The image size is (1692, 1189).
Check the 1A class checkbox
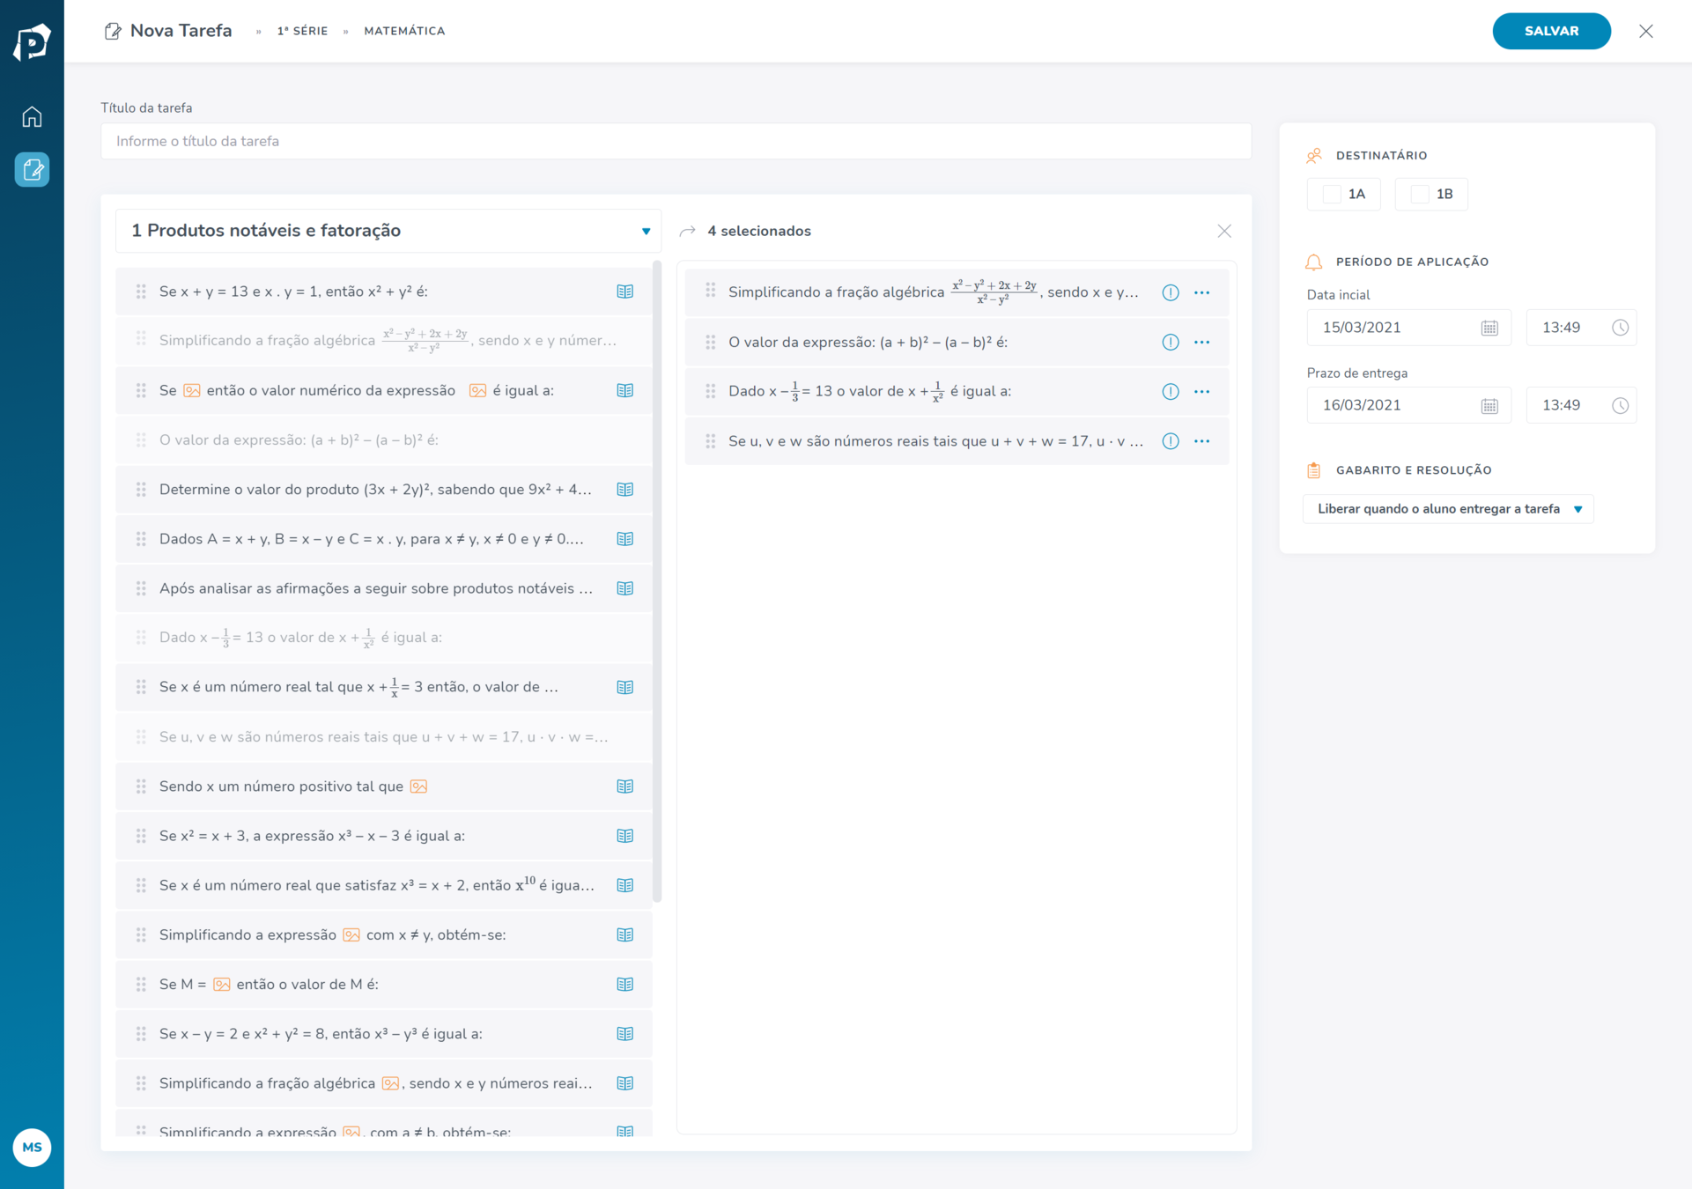click(1332, 194)
